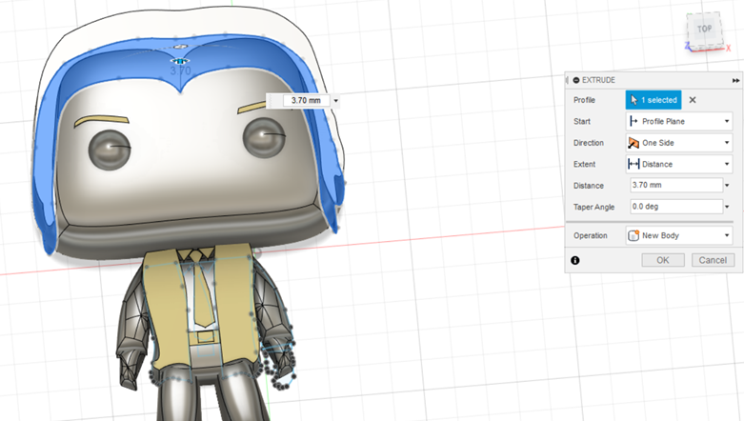Click the Profile Plane start icon
Viewport: 744px width, 421px height.
pos(633,122)
